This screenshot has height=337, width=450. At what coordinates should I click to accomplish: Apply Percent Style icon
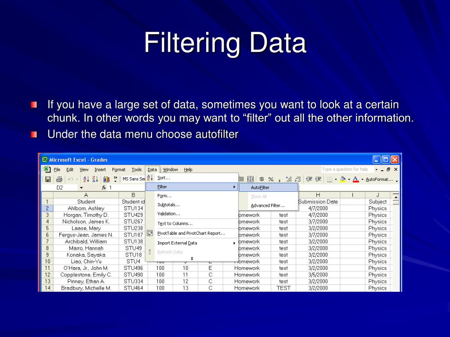(x=271, y=179)
